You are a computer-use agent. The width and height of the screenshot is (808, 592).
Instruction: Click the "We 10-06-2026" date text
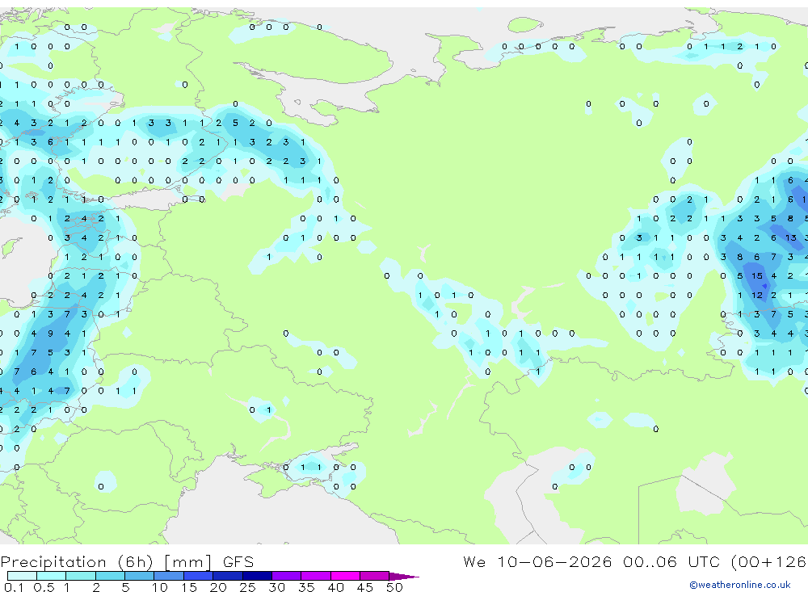[537, 561]
